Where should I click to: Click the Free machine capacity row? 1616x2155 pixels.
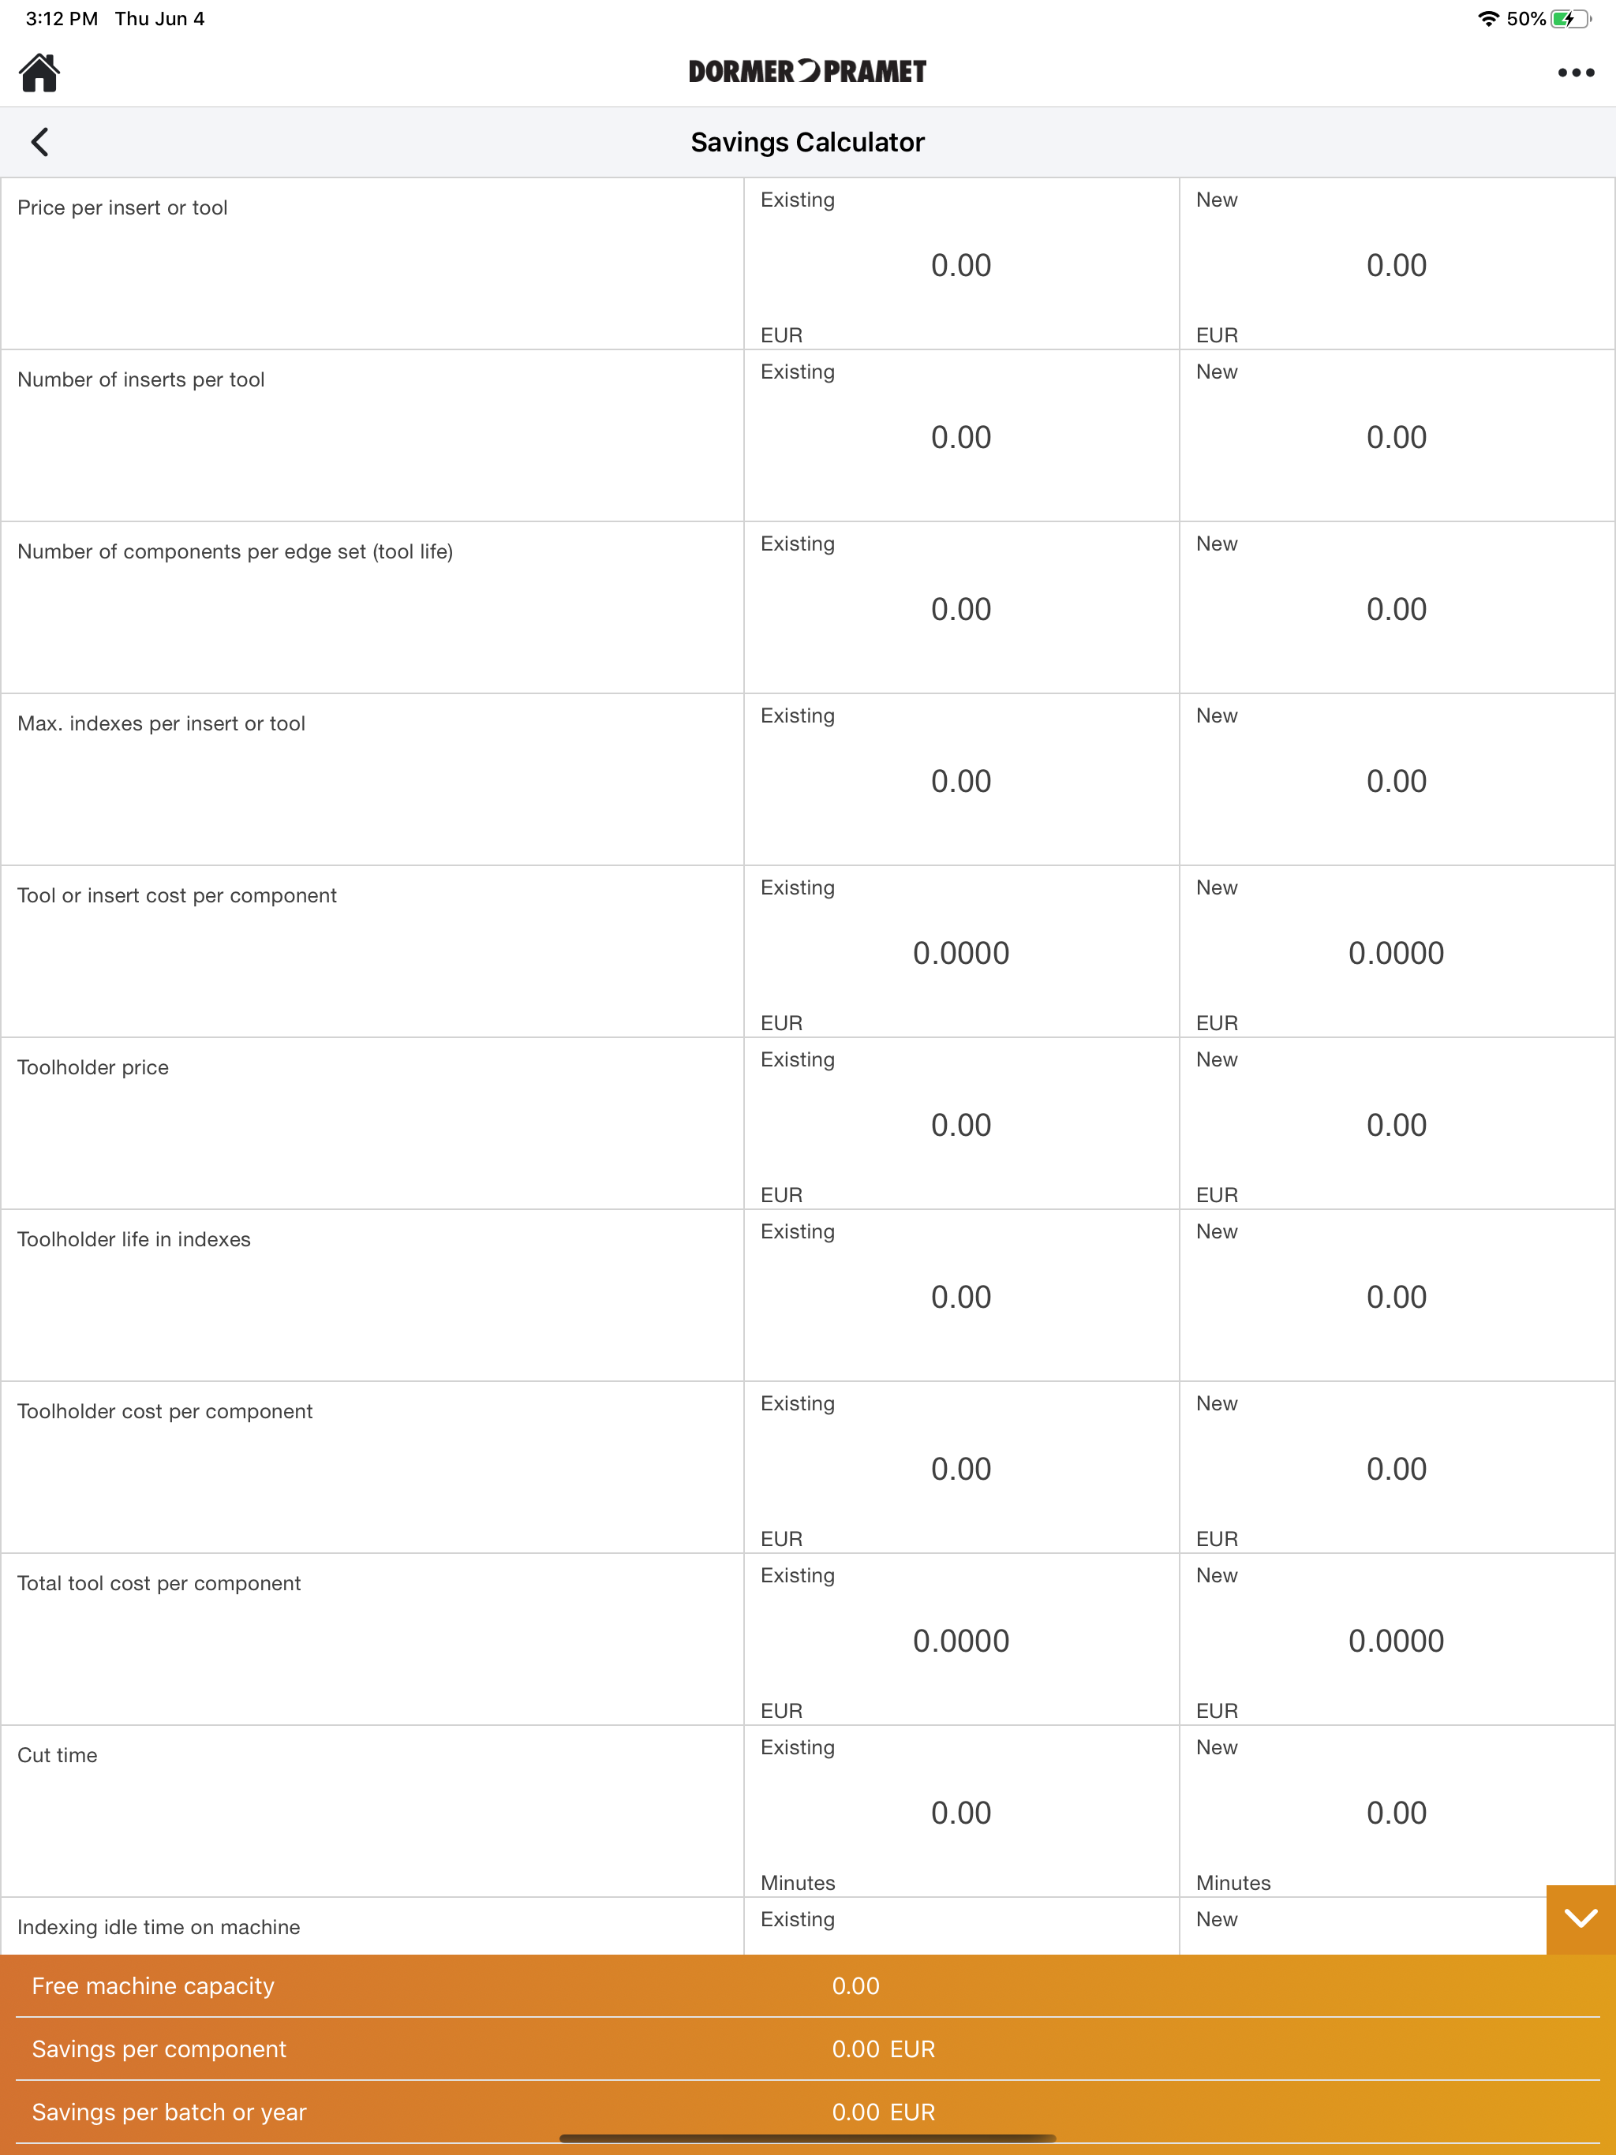808,1985
